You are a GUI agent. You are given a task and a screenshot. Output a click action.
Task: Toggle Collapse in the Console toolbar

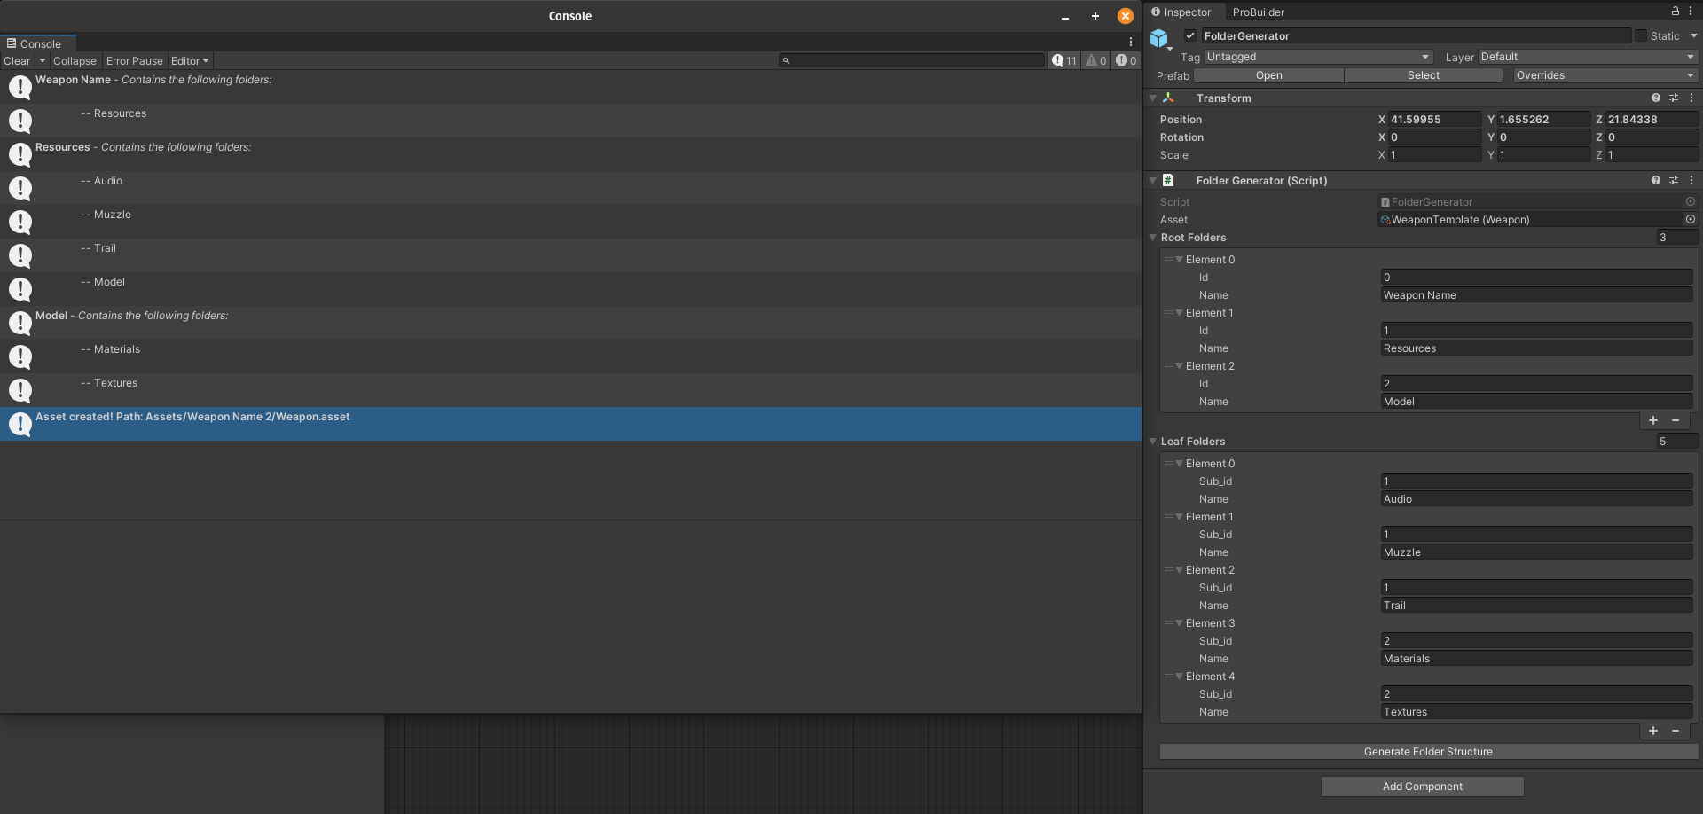(75, 61)
